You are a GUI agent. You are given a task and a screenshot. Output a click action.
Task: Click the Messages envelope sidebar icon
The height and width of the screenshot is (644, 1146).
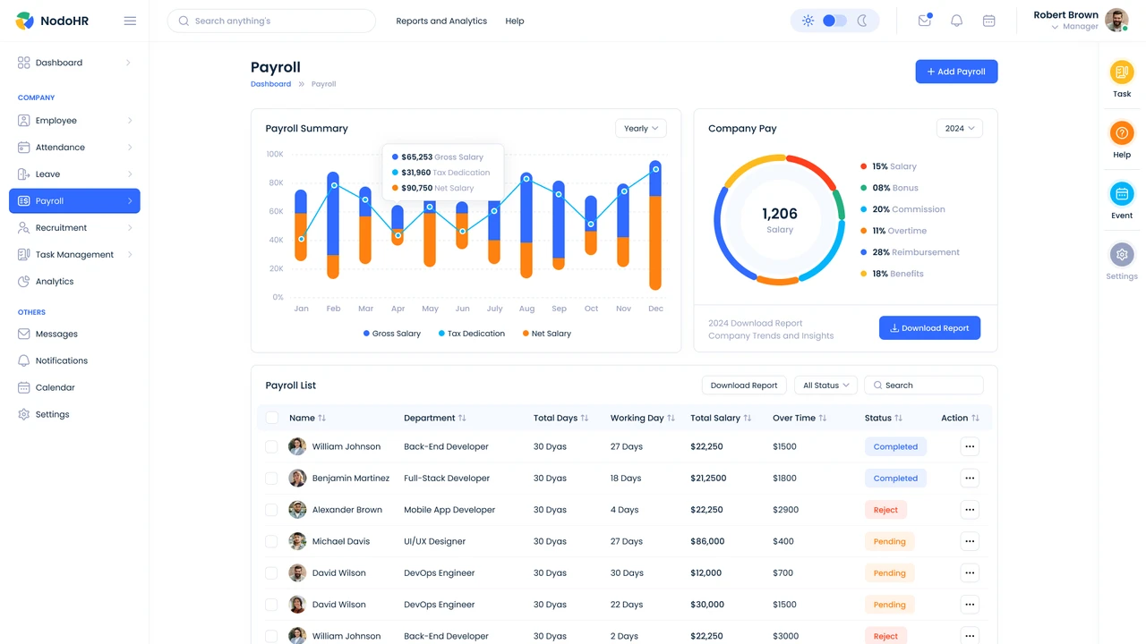(24, 334)
